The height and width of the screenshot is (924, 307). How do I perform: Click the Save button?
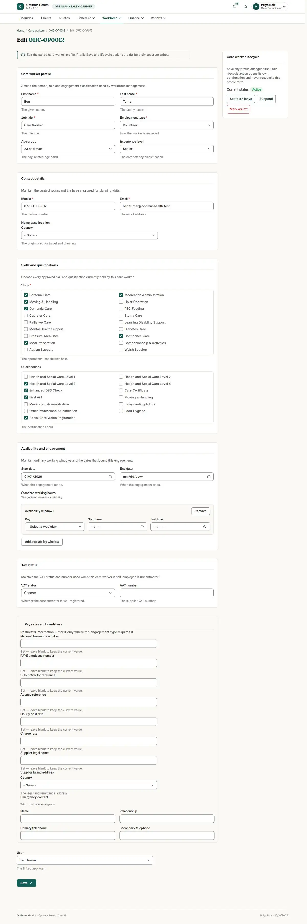click(x=26, y=883)
